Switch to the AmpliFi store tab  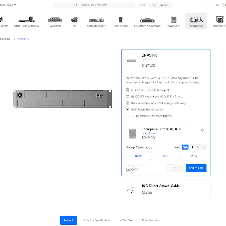(165, 5)
